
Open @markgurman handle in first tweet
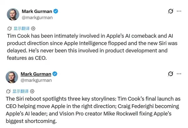pos(37,17)
